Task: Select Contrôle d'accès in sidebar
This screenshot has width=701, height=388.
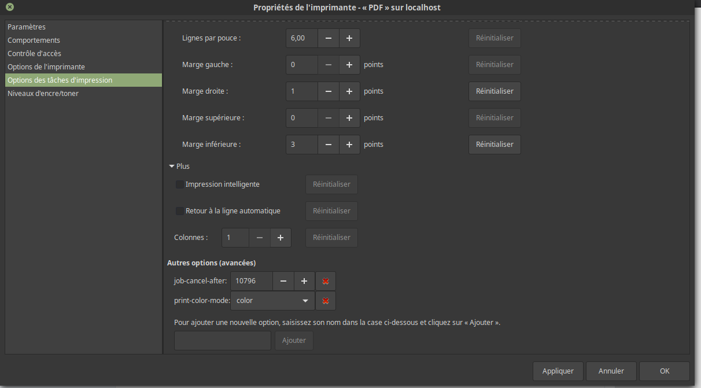Action: click(35, 54)
